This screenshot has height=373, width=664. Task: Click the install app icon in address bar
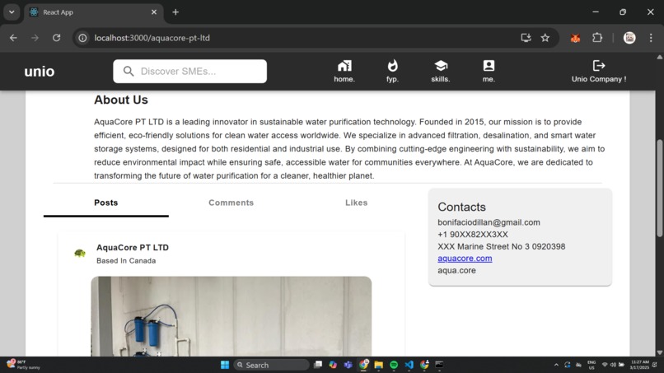526,38
